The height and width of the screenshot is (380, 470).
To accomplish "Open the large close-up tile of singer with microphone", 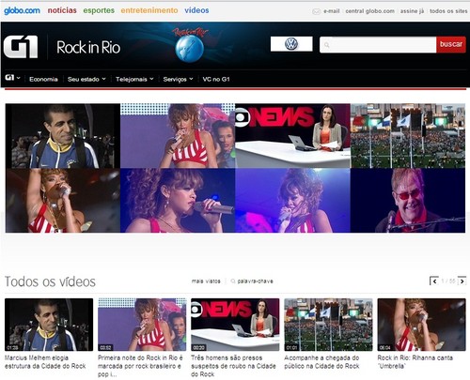I will point(178,201).
